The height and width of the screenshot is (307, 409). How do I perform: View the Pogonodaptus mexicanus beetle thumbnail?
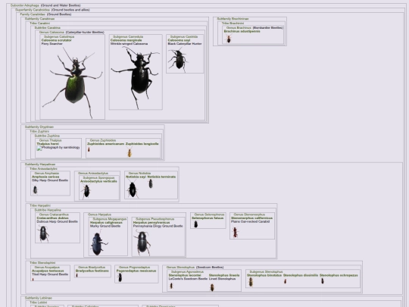120,277
